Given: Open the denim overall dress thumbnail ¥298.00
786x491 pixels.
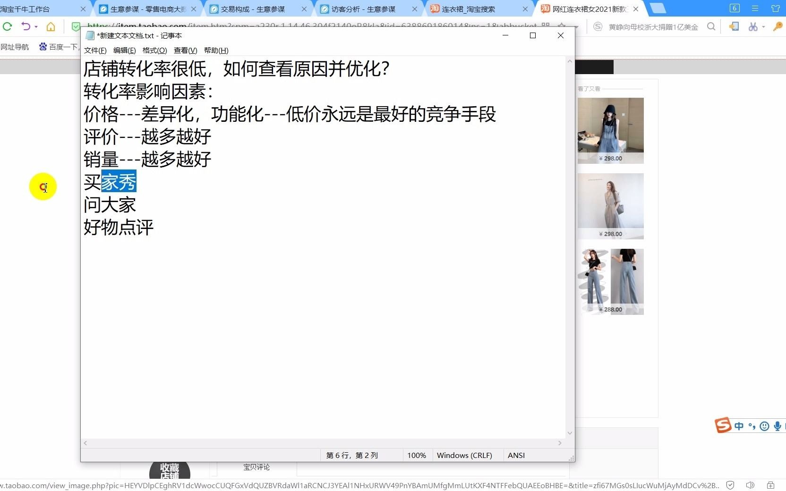Looking at the screenshot, I should click(x=610, y=131).
